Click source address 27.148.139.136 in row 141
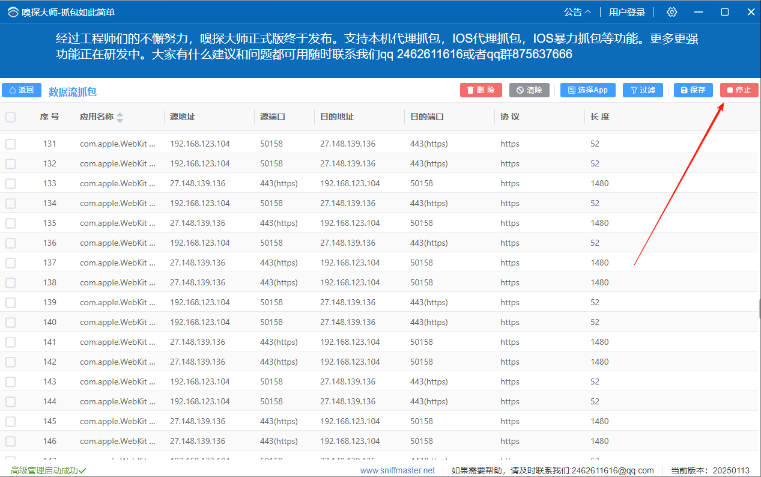The height and width of the screenshot is (477, 761). (198, 342)
